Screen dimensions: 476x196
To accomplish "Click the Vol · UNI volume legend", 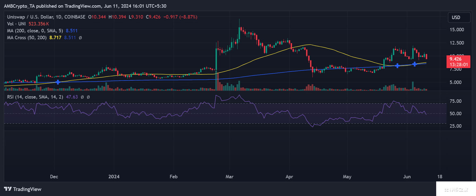I will coord(16,24).
